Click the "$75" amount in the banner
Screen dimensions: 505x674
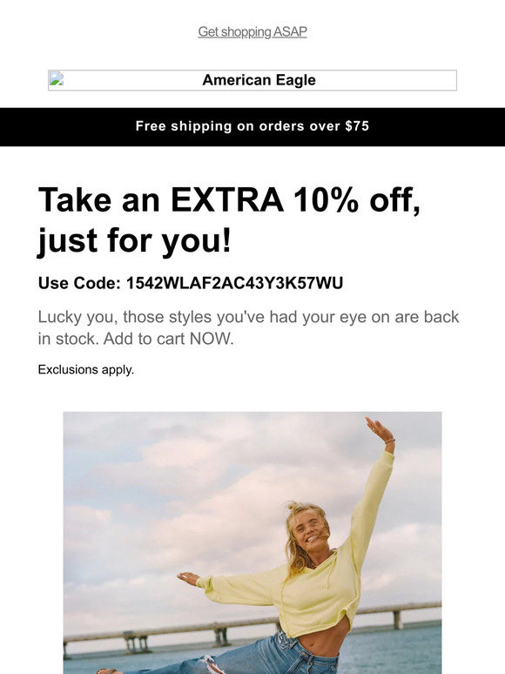(357, 126)
